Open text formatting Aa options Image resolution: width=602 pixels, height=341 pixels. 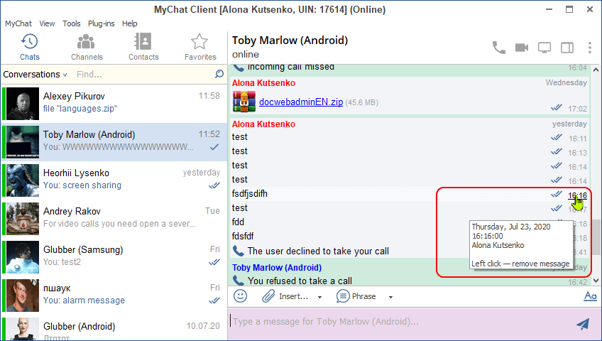(x=589, y=296)
